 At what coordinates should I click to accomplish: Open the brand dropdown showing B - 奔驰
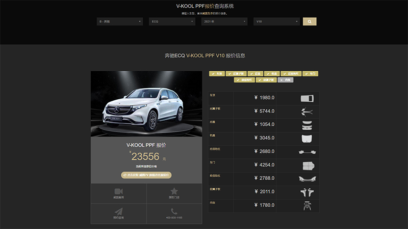pyautogui.click(x=120, y=22)
